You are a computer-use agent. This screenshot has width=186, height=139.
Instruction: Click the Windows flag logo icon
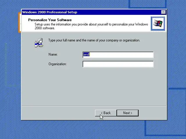pos(158,23)
